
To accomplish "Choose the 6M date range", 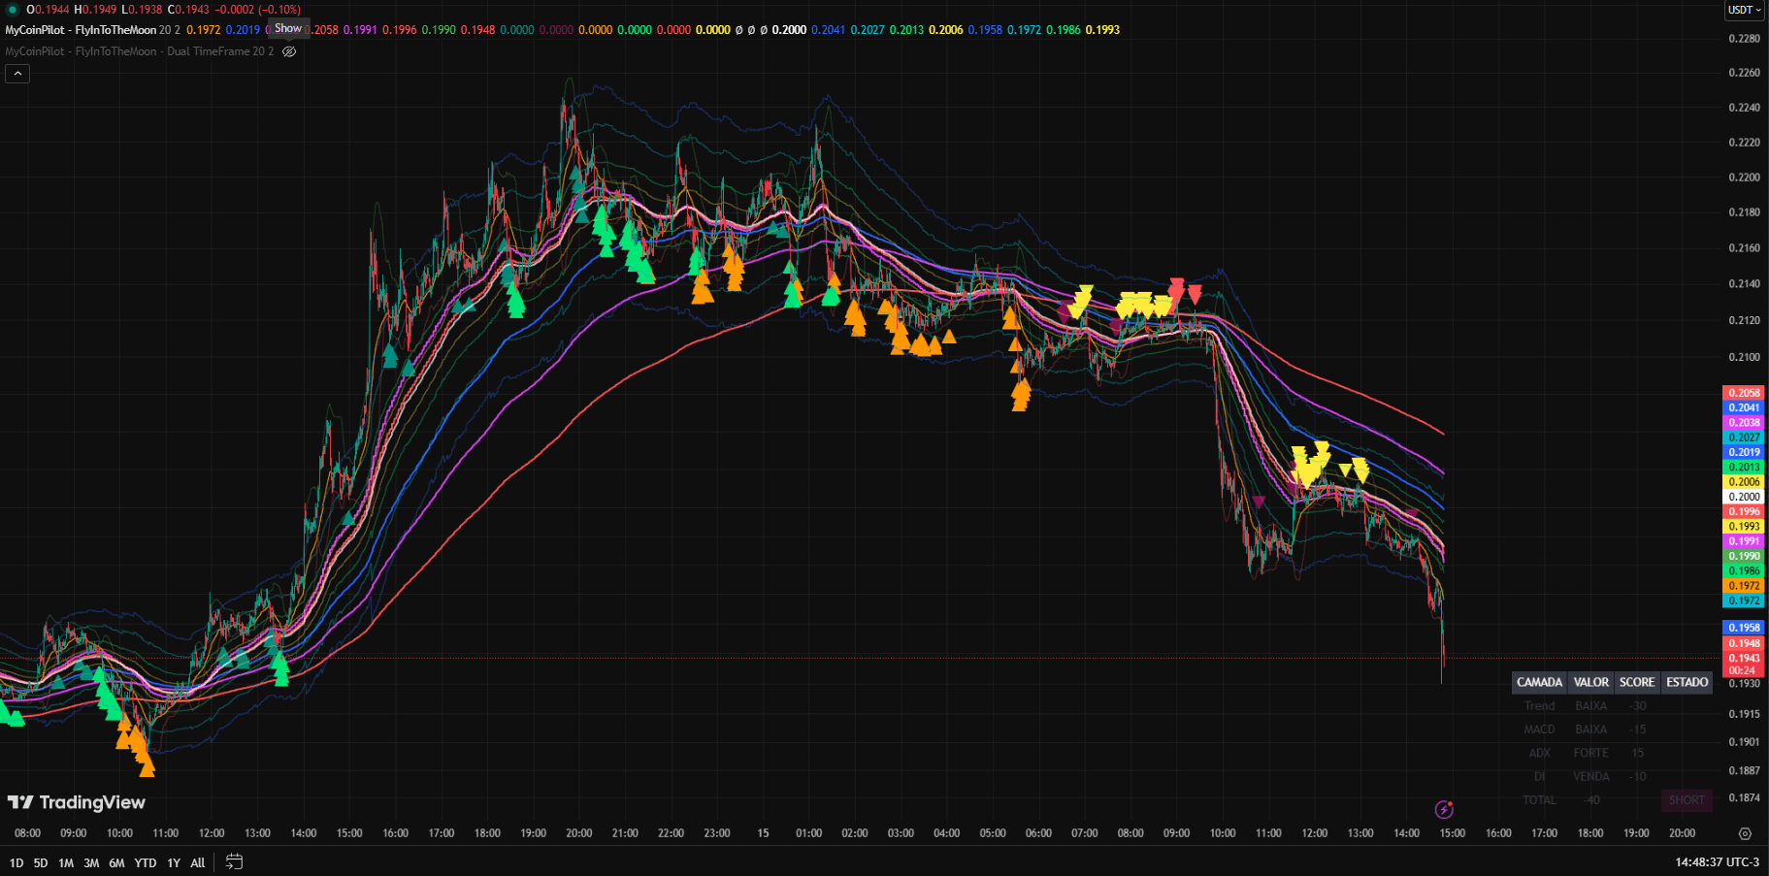I will click(116, 862).
